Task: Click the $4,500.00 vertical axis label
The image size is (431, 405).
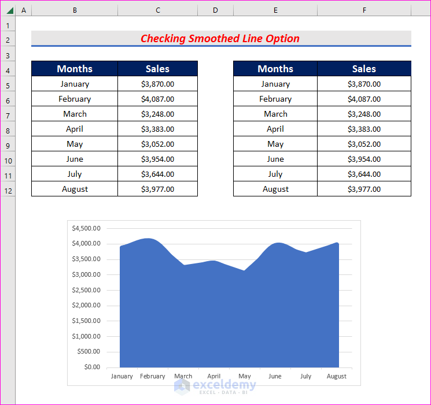Action: click(x=86, y=228)
